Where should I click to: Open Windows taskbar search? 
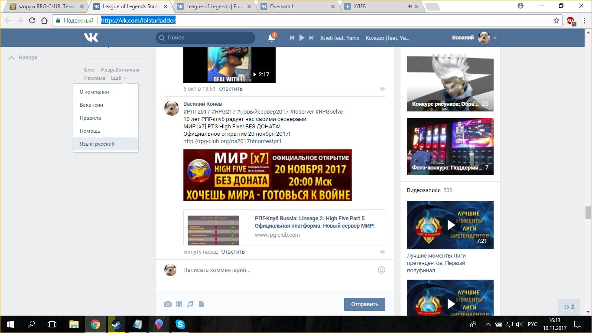(31, 324)
